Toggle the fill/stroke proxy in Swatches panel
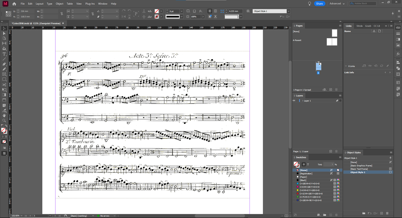The height and width of the screenshot is (218, 402). tap(297, 164)
